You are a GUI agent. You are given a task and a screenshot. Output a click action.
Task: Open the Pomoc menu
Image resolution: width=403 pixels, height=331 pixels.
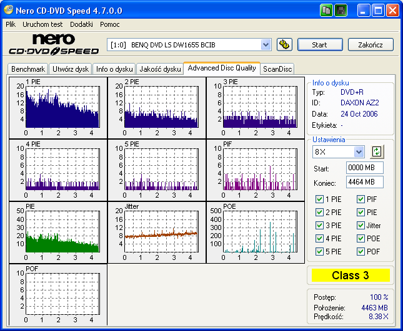click(110, 24)
